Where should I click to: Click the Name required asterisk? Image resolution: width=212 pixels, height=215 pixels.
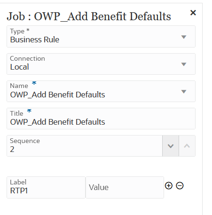point(34,83)
